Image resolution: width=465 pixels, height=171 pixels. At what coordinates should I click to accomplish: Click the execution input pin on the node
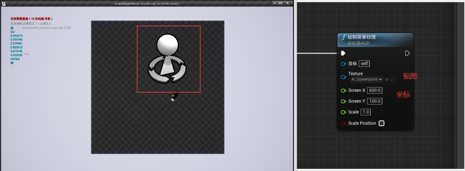(x=343, y=53)
